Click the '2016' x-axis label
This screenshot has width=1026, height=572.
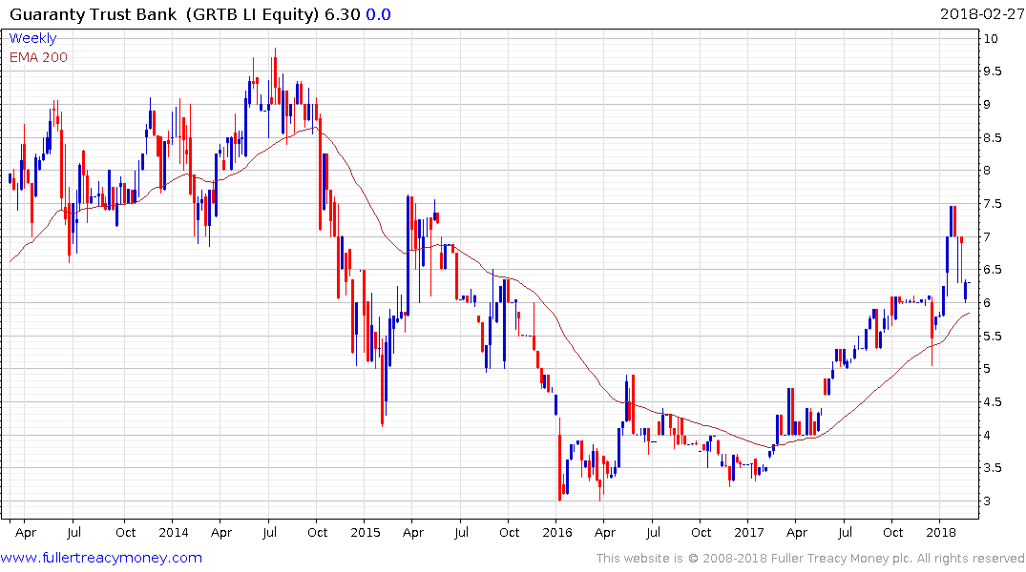[x=556, y=532]
